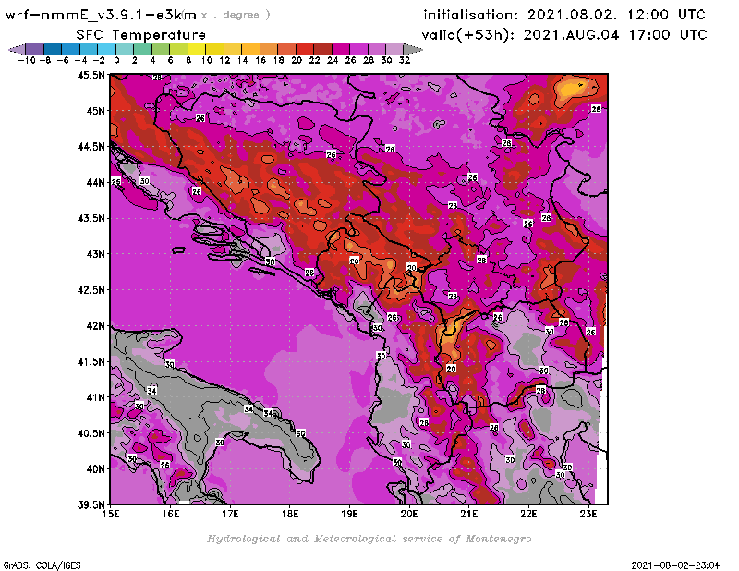Select the bright yellow 8 to 10 legend swatch

pyautogui.click(x=197, y=49)
